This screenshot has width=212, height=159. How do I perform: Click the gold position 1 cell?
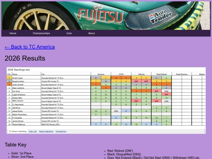(x=9, y=78)
